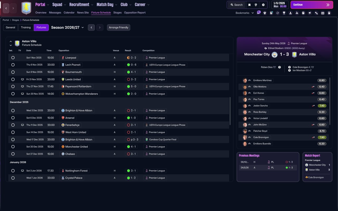Open the settings gear icon
The width and height of the screenshot is (338, 211).
tap(263, 5)
